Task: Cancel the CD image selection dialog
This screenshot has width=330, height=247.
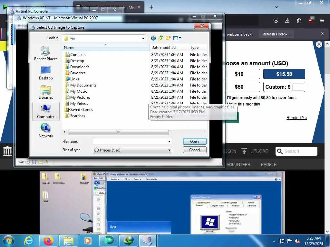Action: [x=195, y=150]
